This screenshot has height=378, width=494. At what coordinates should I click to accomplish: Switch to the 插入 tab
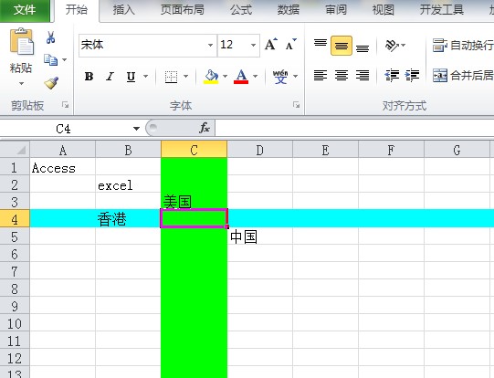coord(123,10)
